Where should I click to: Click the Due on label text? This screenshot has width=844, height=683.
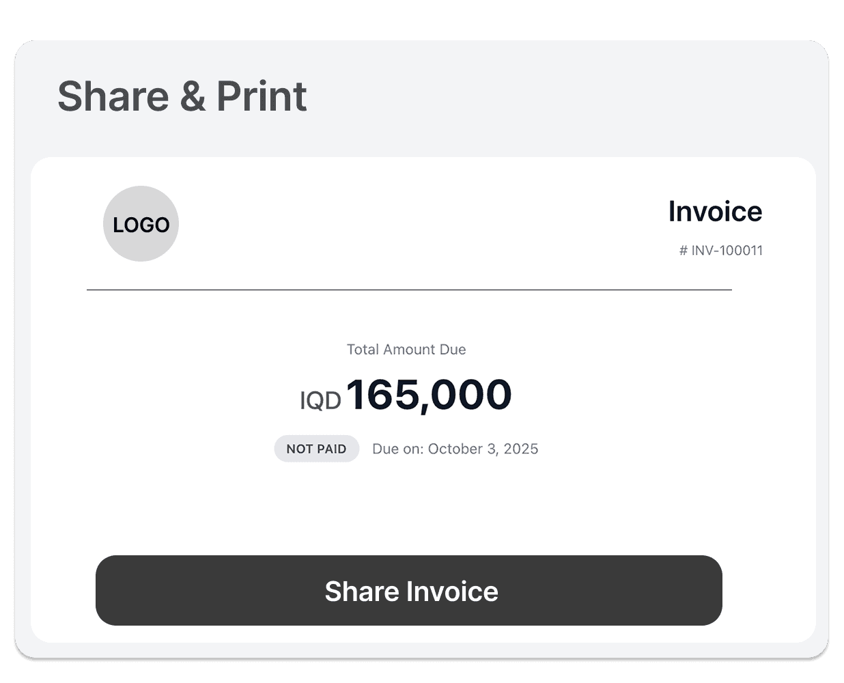pyautogui.click(x=397, y=449)
